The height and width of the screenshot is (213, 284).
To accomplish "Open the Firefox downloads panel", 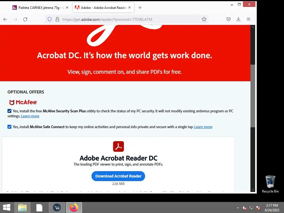I will tap(238, 19).
